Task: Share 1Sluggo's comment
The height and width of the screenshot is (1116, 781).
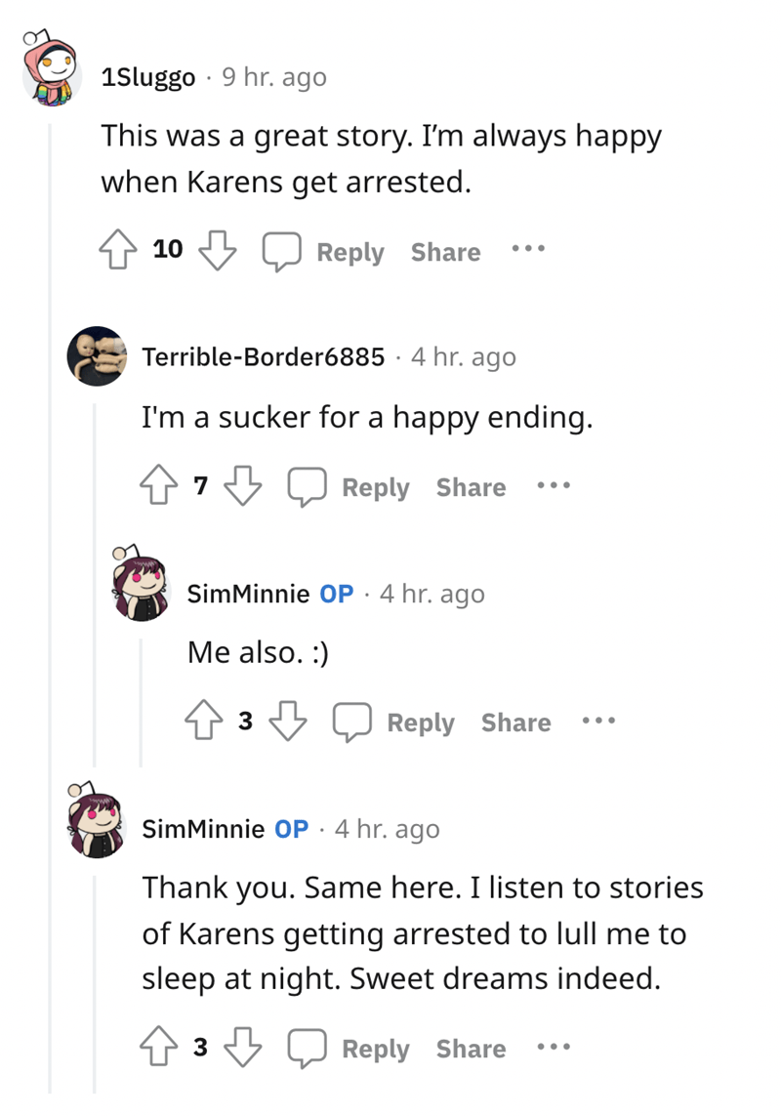Action: 445,252
